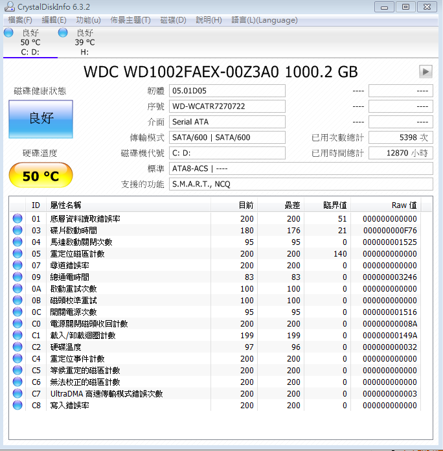Click status orb of attribute 0B

pos(17,300)
